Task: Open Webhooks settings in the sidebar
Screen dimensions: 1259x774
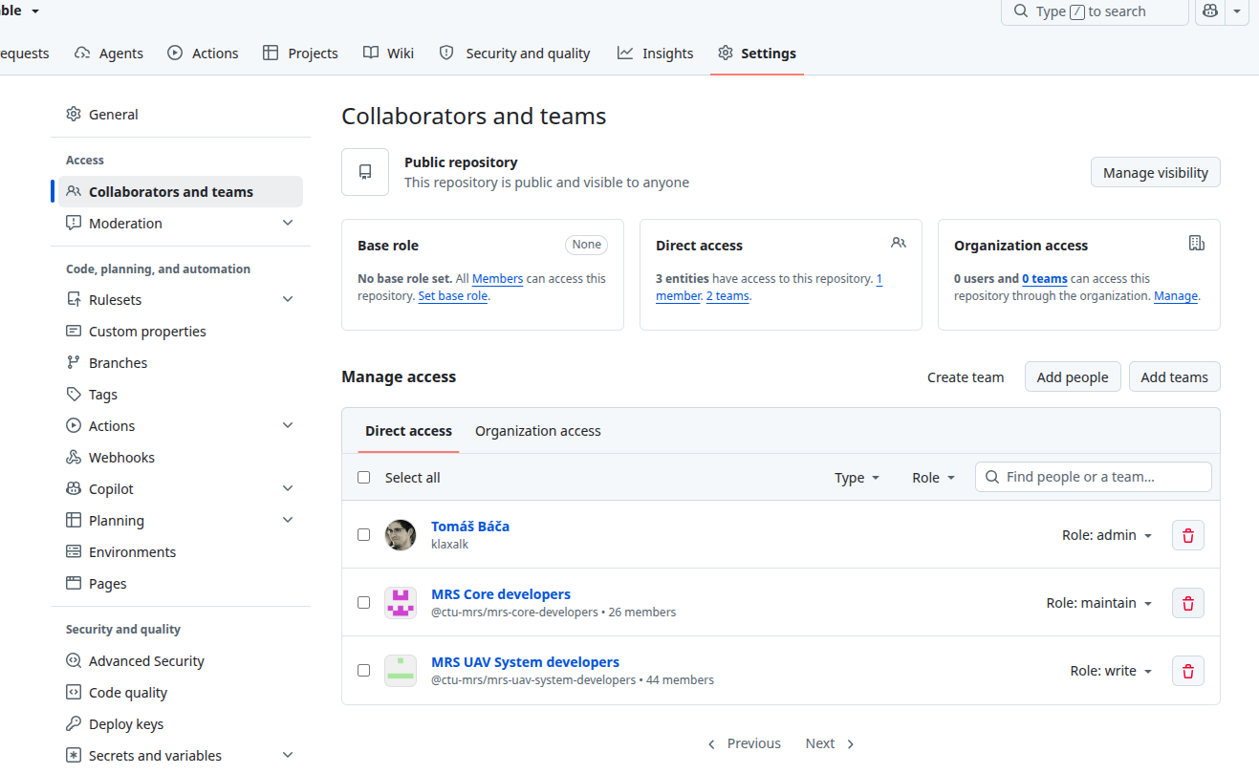Action: 181,458
